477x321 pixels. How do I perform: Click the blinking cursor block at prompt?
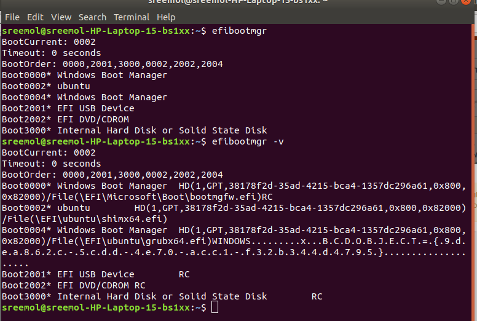215,307
